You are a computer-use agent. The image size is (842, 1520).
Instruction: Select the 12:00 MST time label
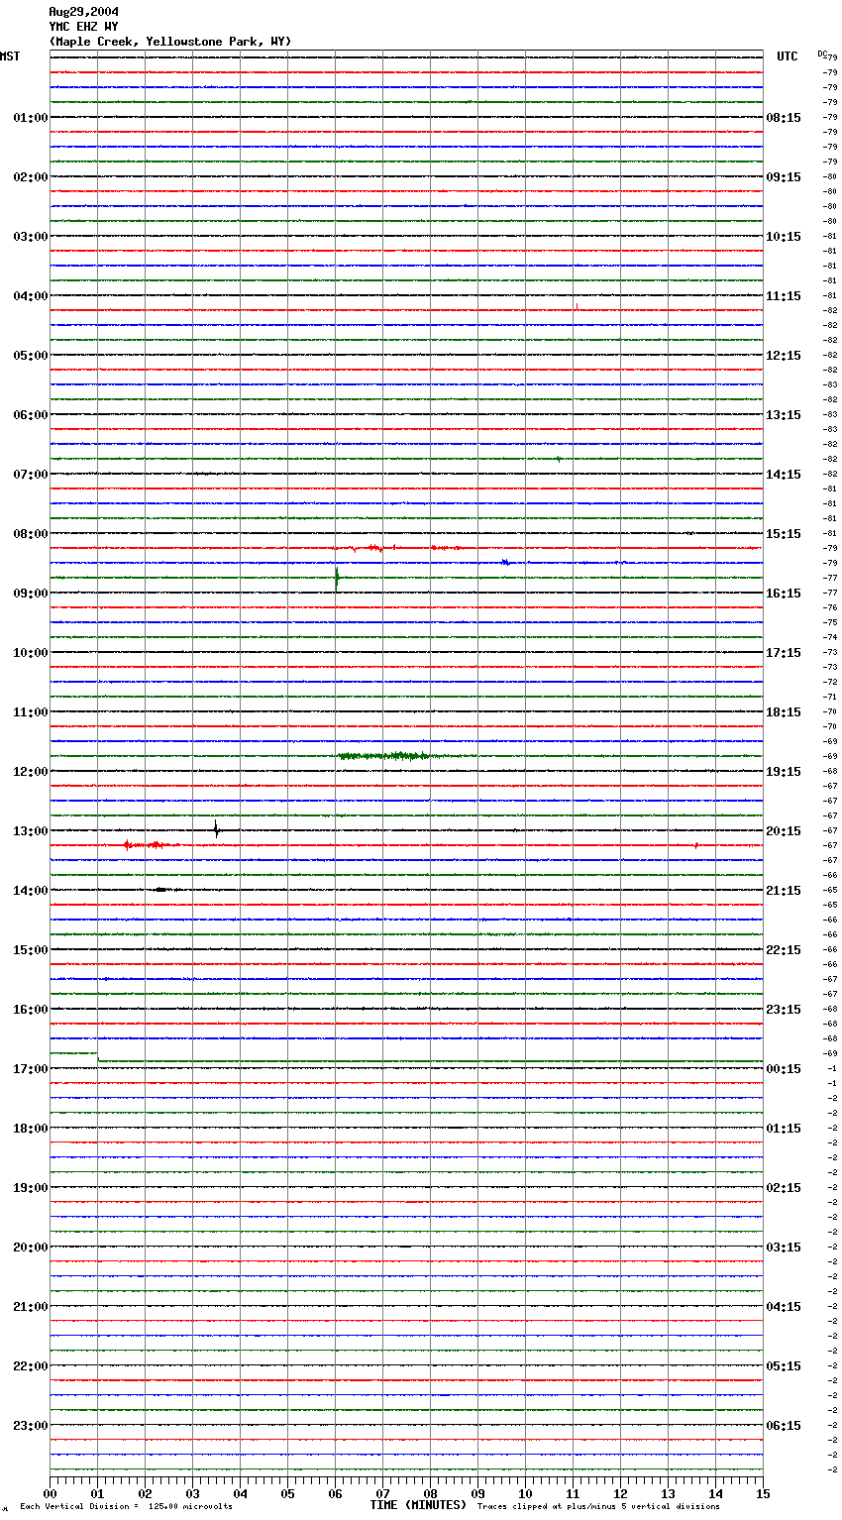pos(31,772)
